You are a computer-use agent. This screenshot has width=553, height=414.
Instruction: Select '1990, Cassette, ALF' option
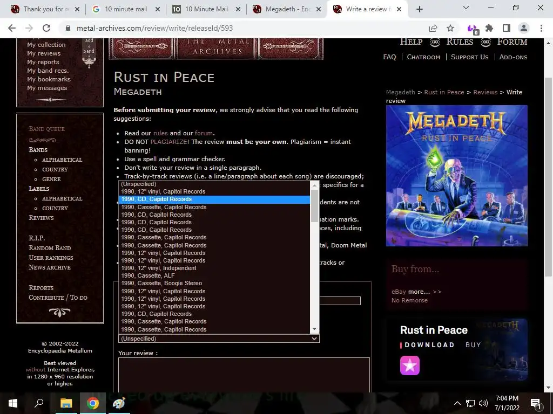(x=214, y=275)
